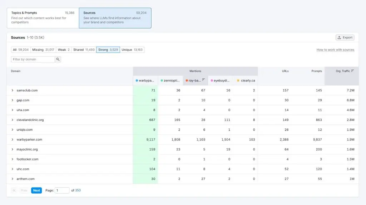This screenshot has width=366, height=205.
Task: Expand the footlocker.com row
Action: coord(13,159)
